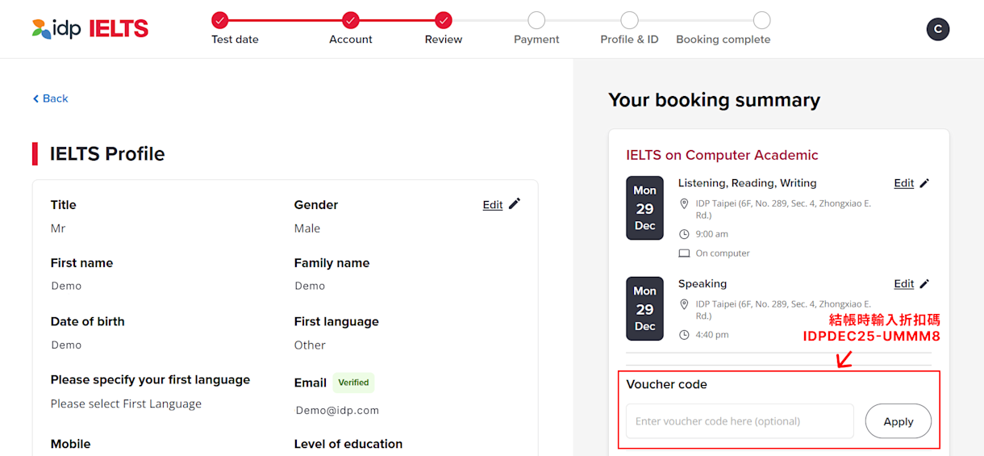This screenshot has width=984, height=456.
Task: Click the First language value Other
Action: (310, 345)
